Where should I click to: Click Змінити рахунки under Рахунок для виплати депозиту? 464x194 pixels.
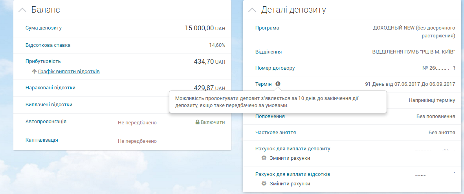290,158
